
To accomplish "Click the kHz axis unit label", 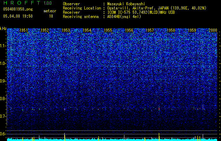I will point(3,29).
